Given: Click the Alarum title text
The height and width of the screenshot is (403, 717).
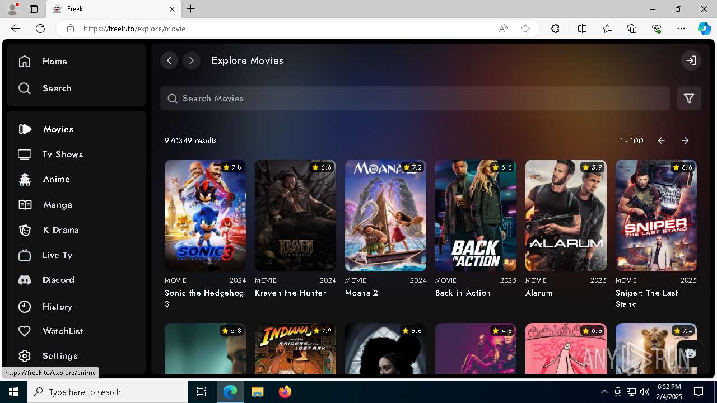Looking at the screenshot, I should pyautogui.click(x=539, y=293).
